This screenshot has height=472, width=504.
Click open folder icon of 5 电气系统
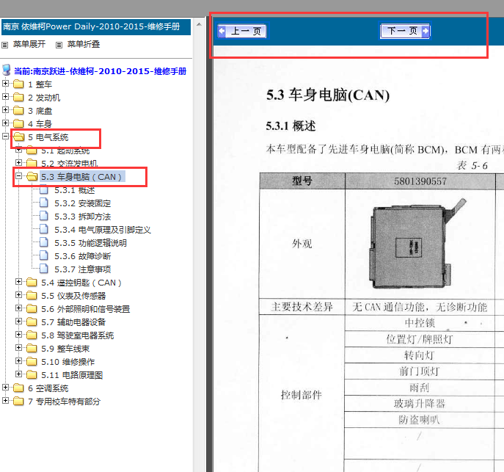[18, 137]
